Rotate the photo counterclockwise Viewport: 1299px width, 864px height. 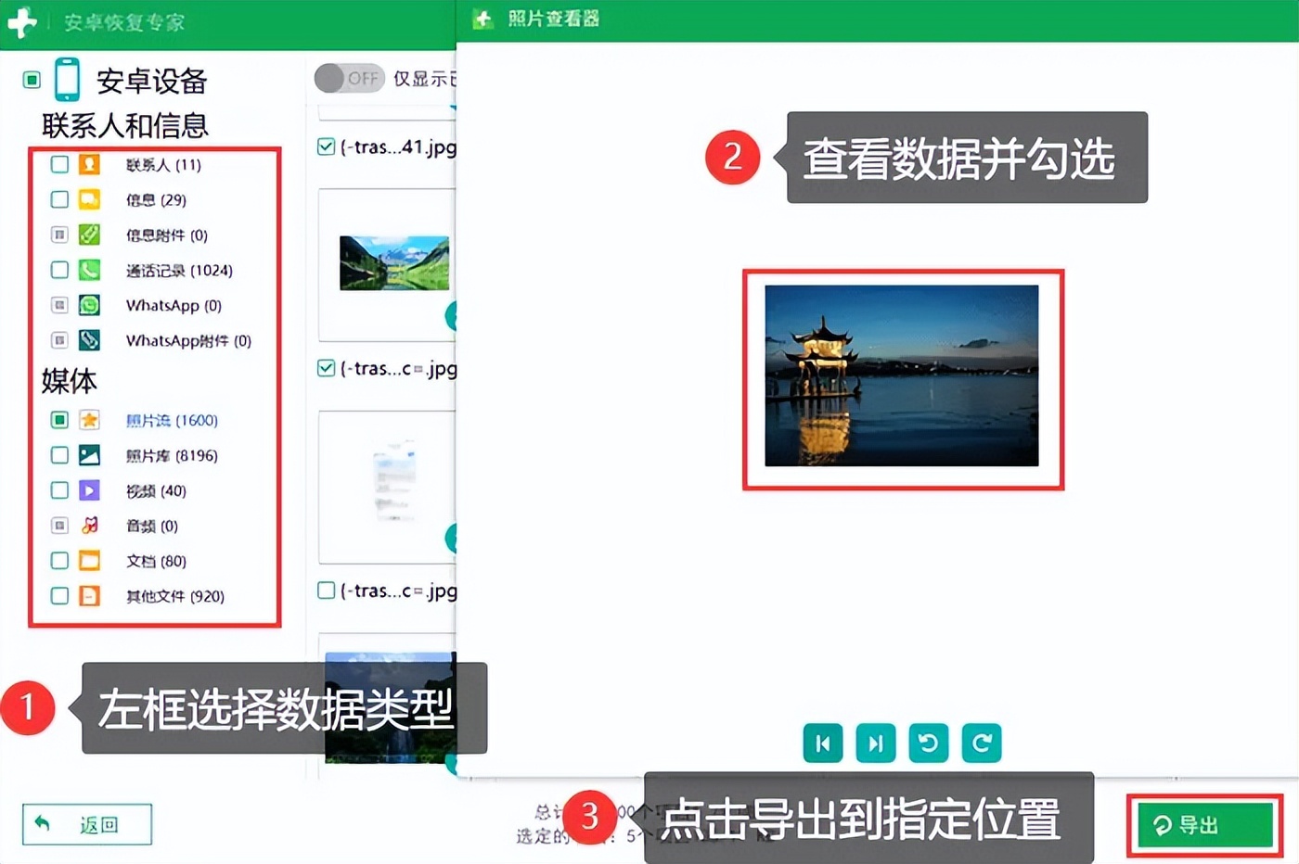pyautogui.click(x=928, y=743)
